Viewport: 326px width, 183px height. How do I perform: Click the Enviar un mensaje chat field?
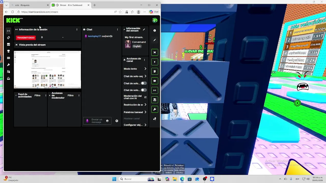click(x=97, y=121)
